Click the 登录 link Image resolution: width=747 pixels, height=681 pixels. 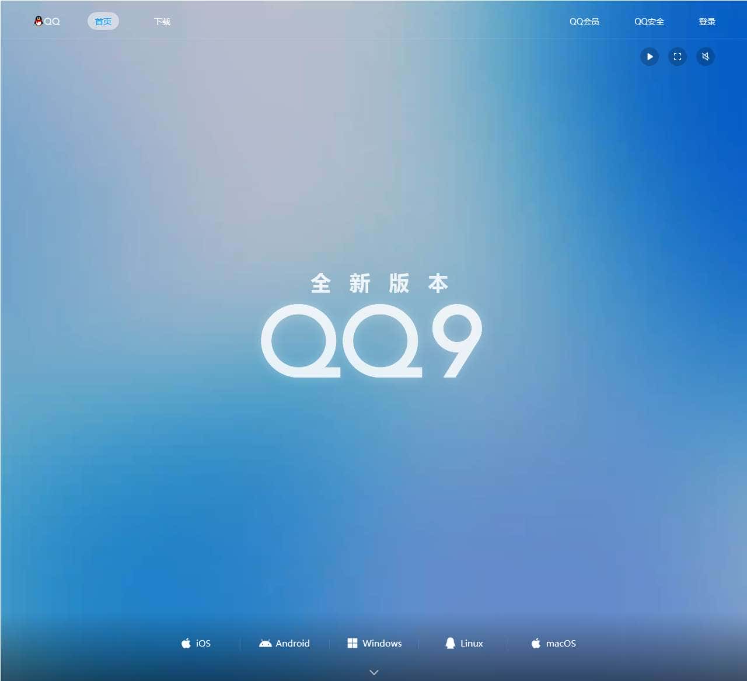[707, 22]
